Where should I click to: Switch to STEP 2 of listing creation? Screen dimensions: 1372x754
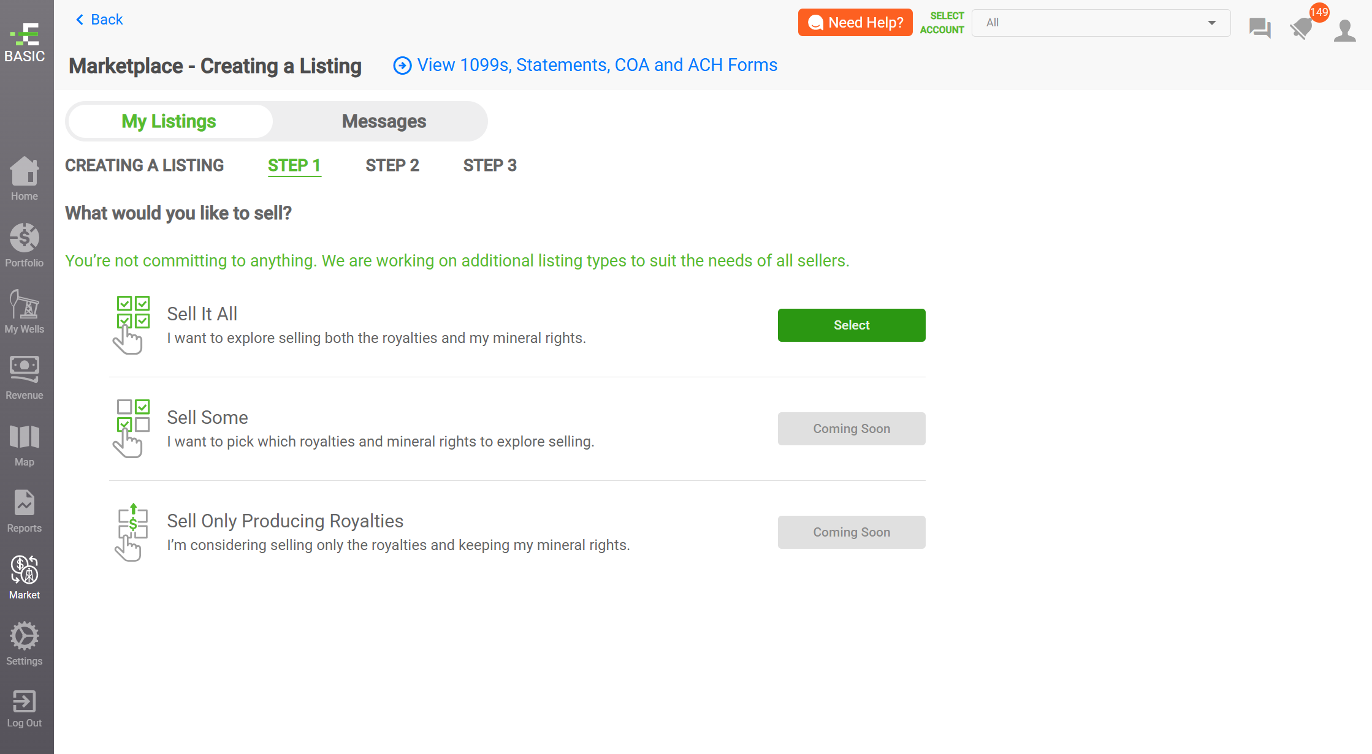coord(392,165)
